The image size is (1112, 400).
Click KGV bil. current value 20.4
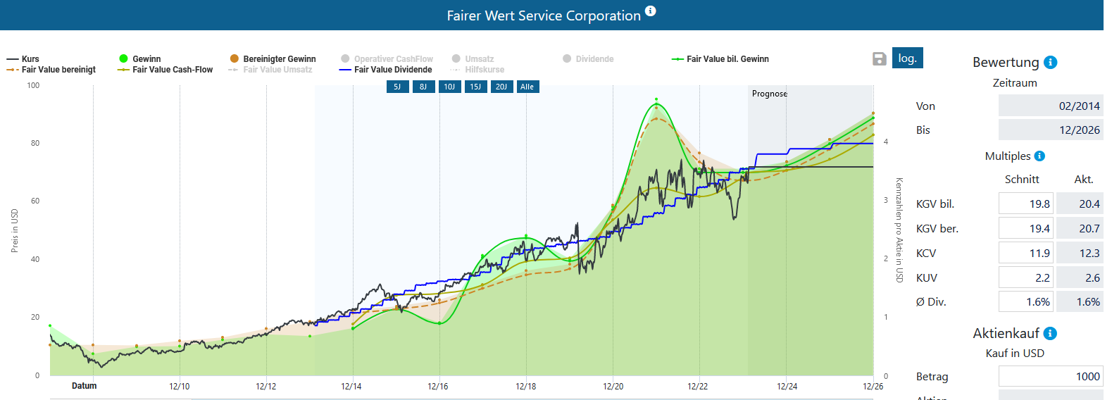pos(1080,204)
